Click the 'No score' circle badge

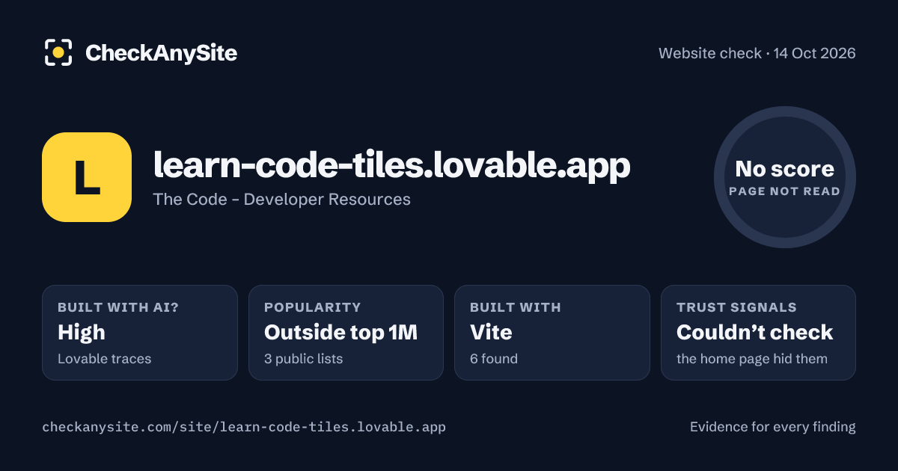coord(784,177)
